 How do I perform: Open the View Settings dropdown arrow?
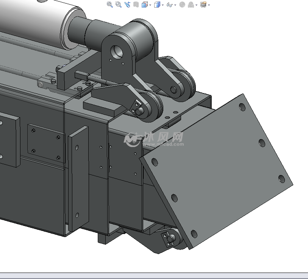(209, 5)
